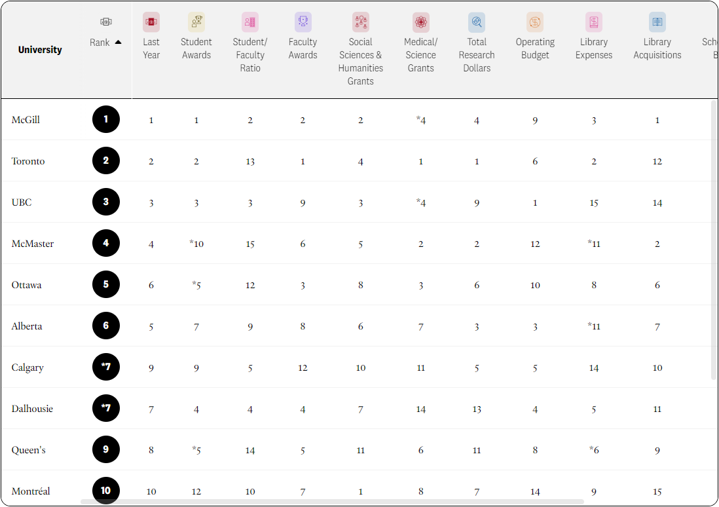Viewport: 719px width, 507px height.
Task: Select the Queen's university name
Action: (x=28, y=450)
